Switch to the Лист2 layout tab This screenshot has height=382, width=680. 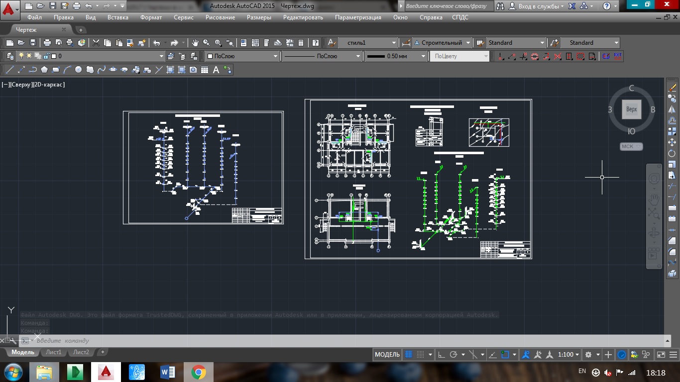[x=81, y=352]
